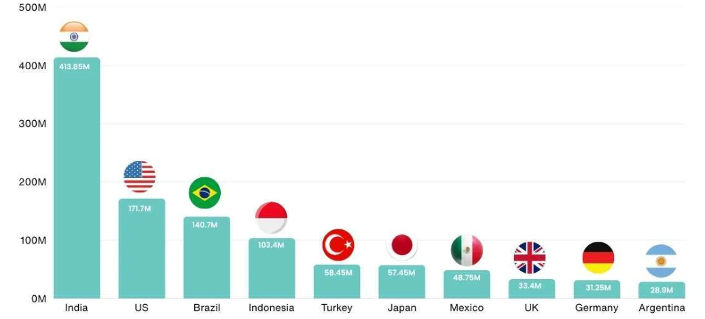Click the India flag icon

tap(74, 37)
